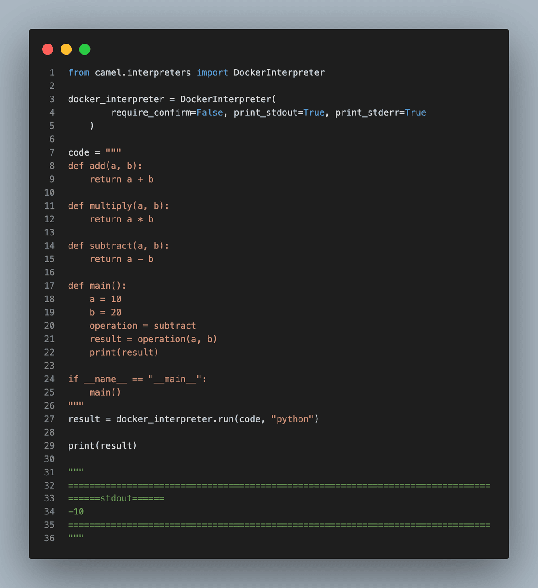The width and height of the screenshot is (538, 588).
Task: Click the 'DockerInterpreter' import name on line 1
Action: point(279,73)
